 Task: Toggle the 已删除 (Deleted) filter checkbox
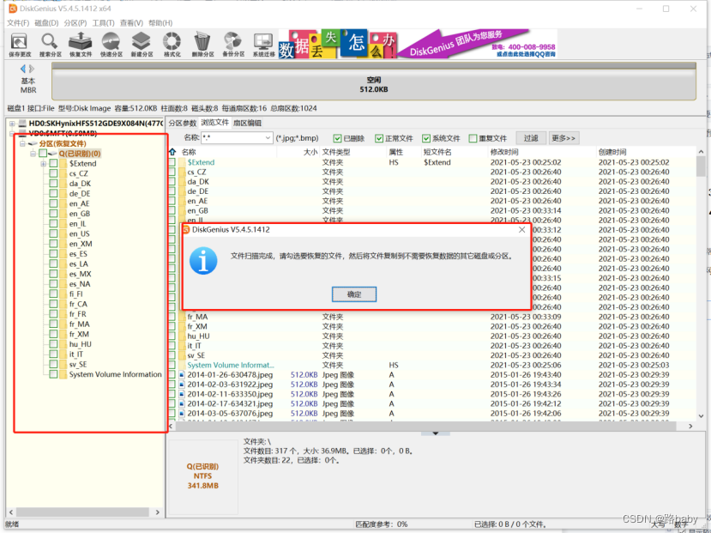(337, 138)
